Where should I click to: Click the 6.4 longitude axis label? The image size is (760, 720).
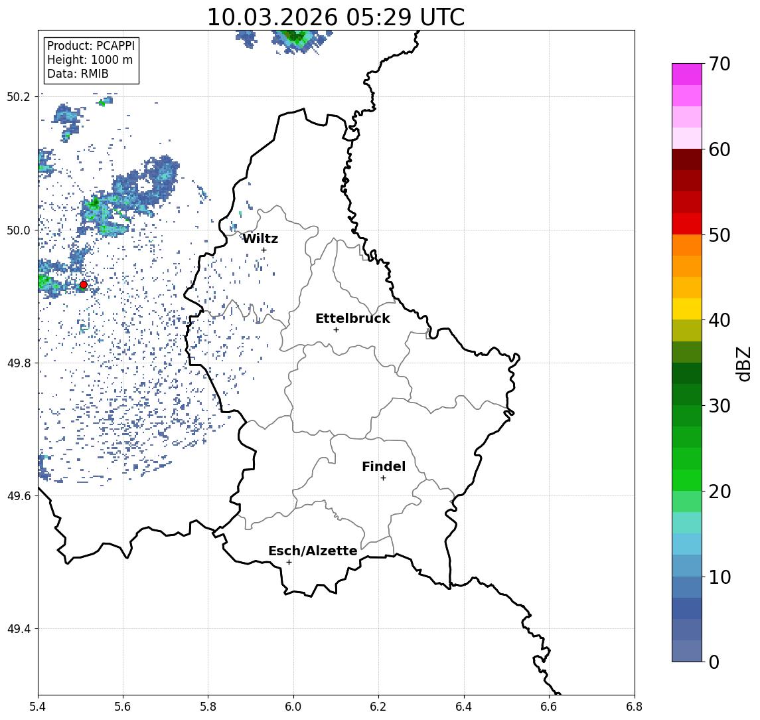click(464, 707)
